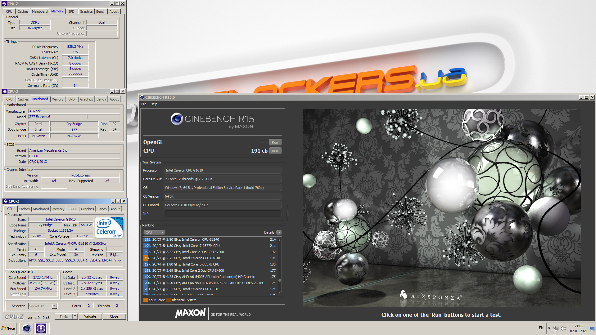The width and height of the screenshot is (596, 335).
Task: Select ranking row Core 2 Duo E7400
Action: 210,252
